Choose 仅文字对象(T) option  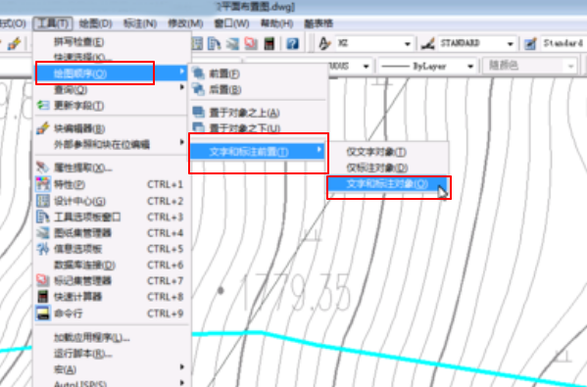pos(388,152)
